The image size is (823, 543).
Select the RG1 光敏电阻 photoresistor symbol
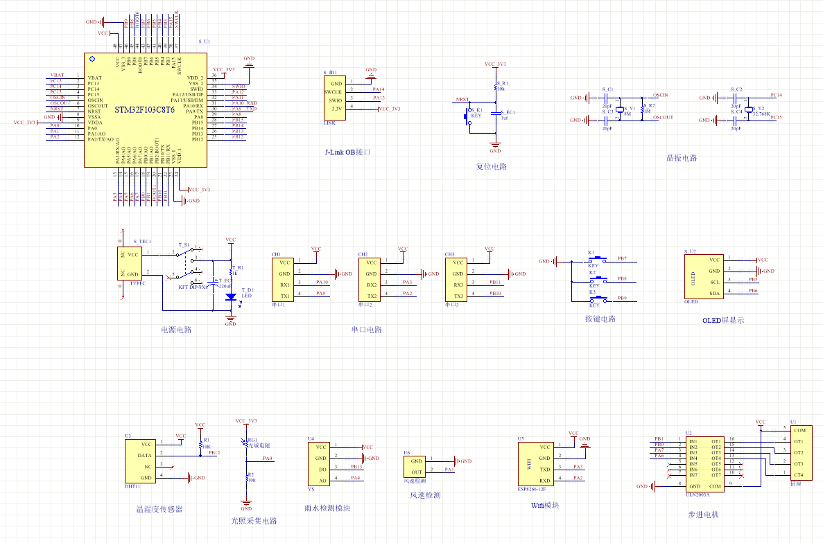pyautogui.click(x=245, y=444)
